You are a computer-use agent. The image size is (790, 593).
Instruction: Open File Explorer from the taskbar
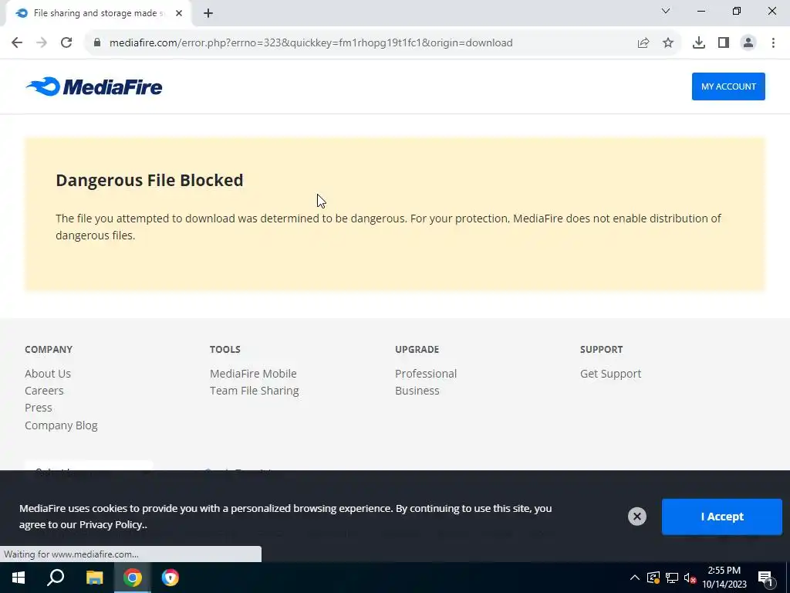(x=94, y=578)
